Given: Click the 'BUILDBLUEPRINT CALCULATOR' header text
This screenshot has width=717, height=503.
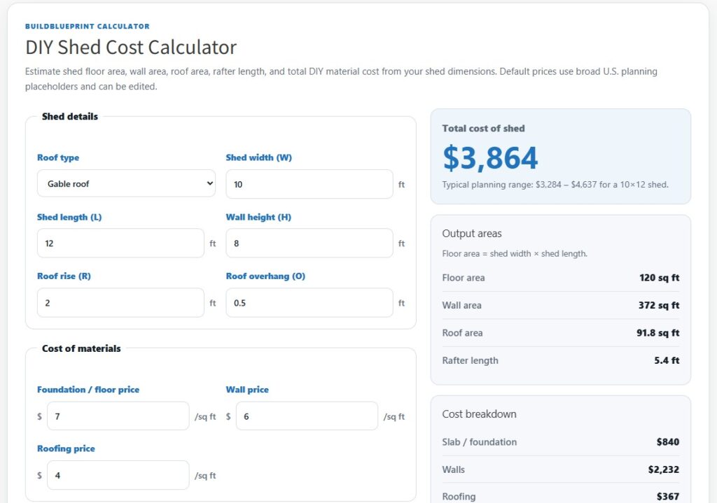Looking at the screenshot, I should point(88,27).
